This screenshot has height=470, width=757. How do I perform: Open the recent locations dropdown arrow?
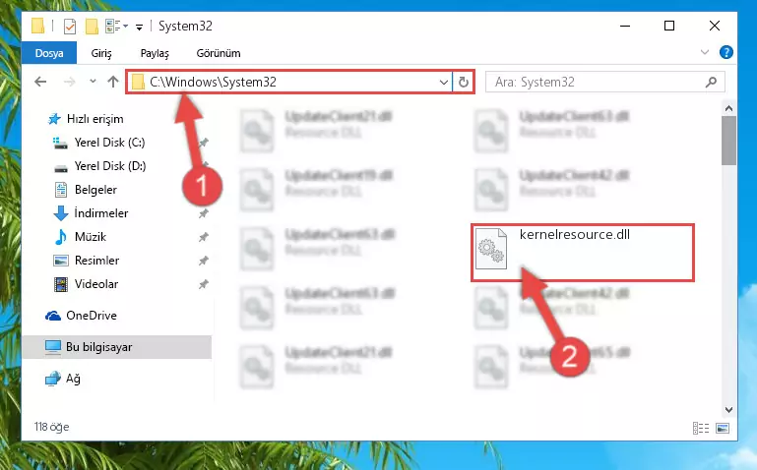(x=93, y=82)
